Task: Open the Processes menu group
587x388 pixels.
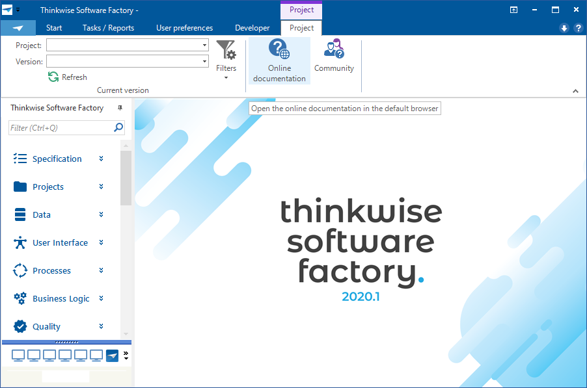Action: [51, 270]
